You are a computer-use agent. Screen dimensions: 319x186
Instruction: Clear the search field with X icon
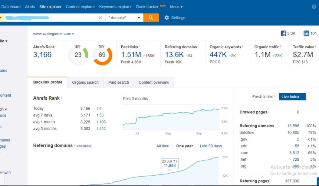100,18
